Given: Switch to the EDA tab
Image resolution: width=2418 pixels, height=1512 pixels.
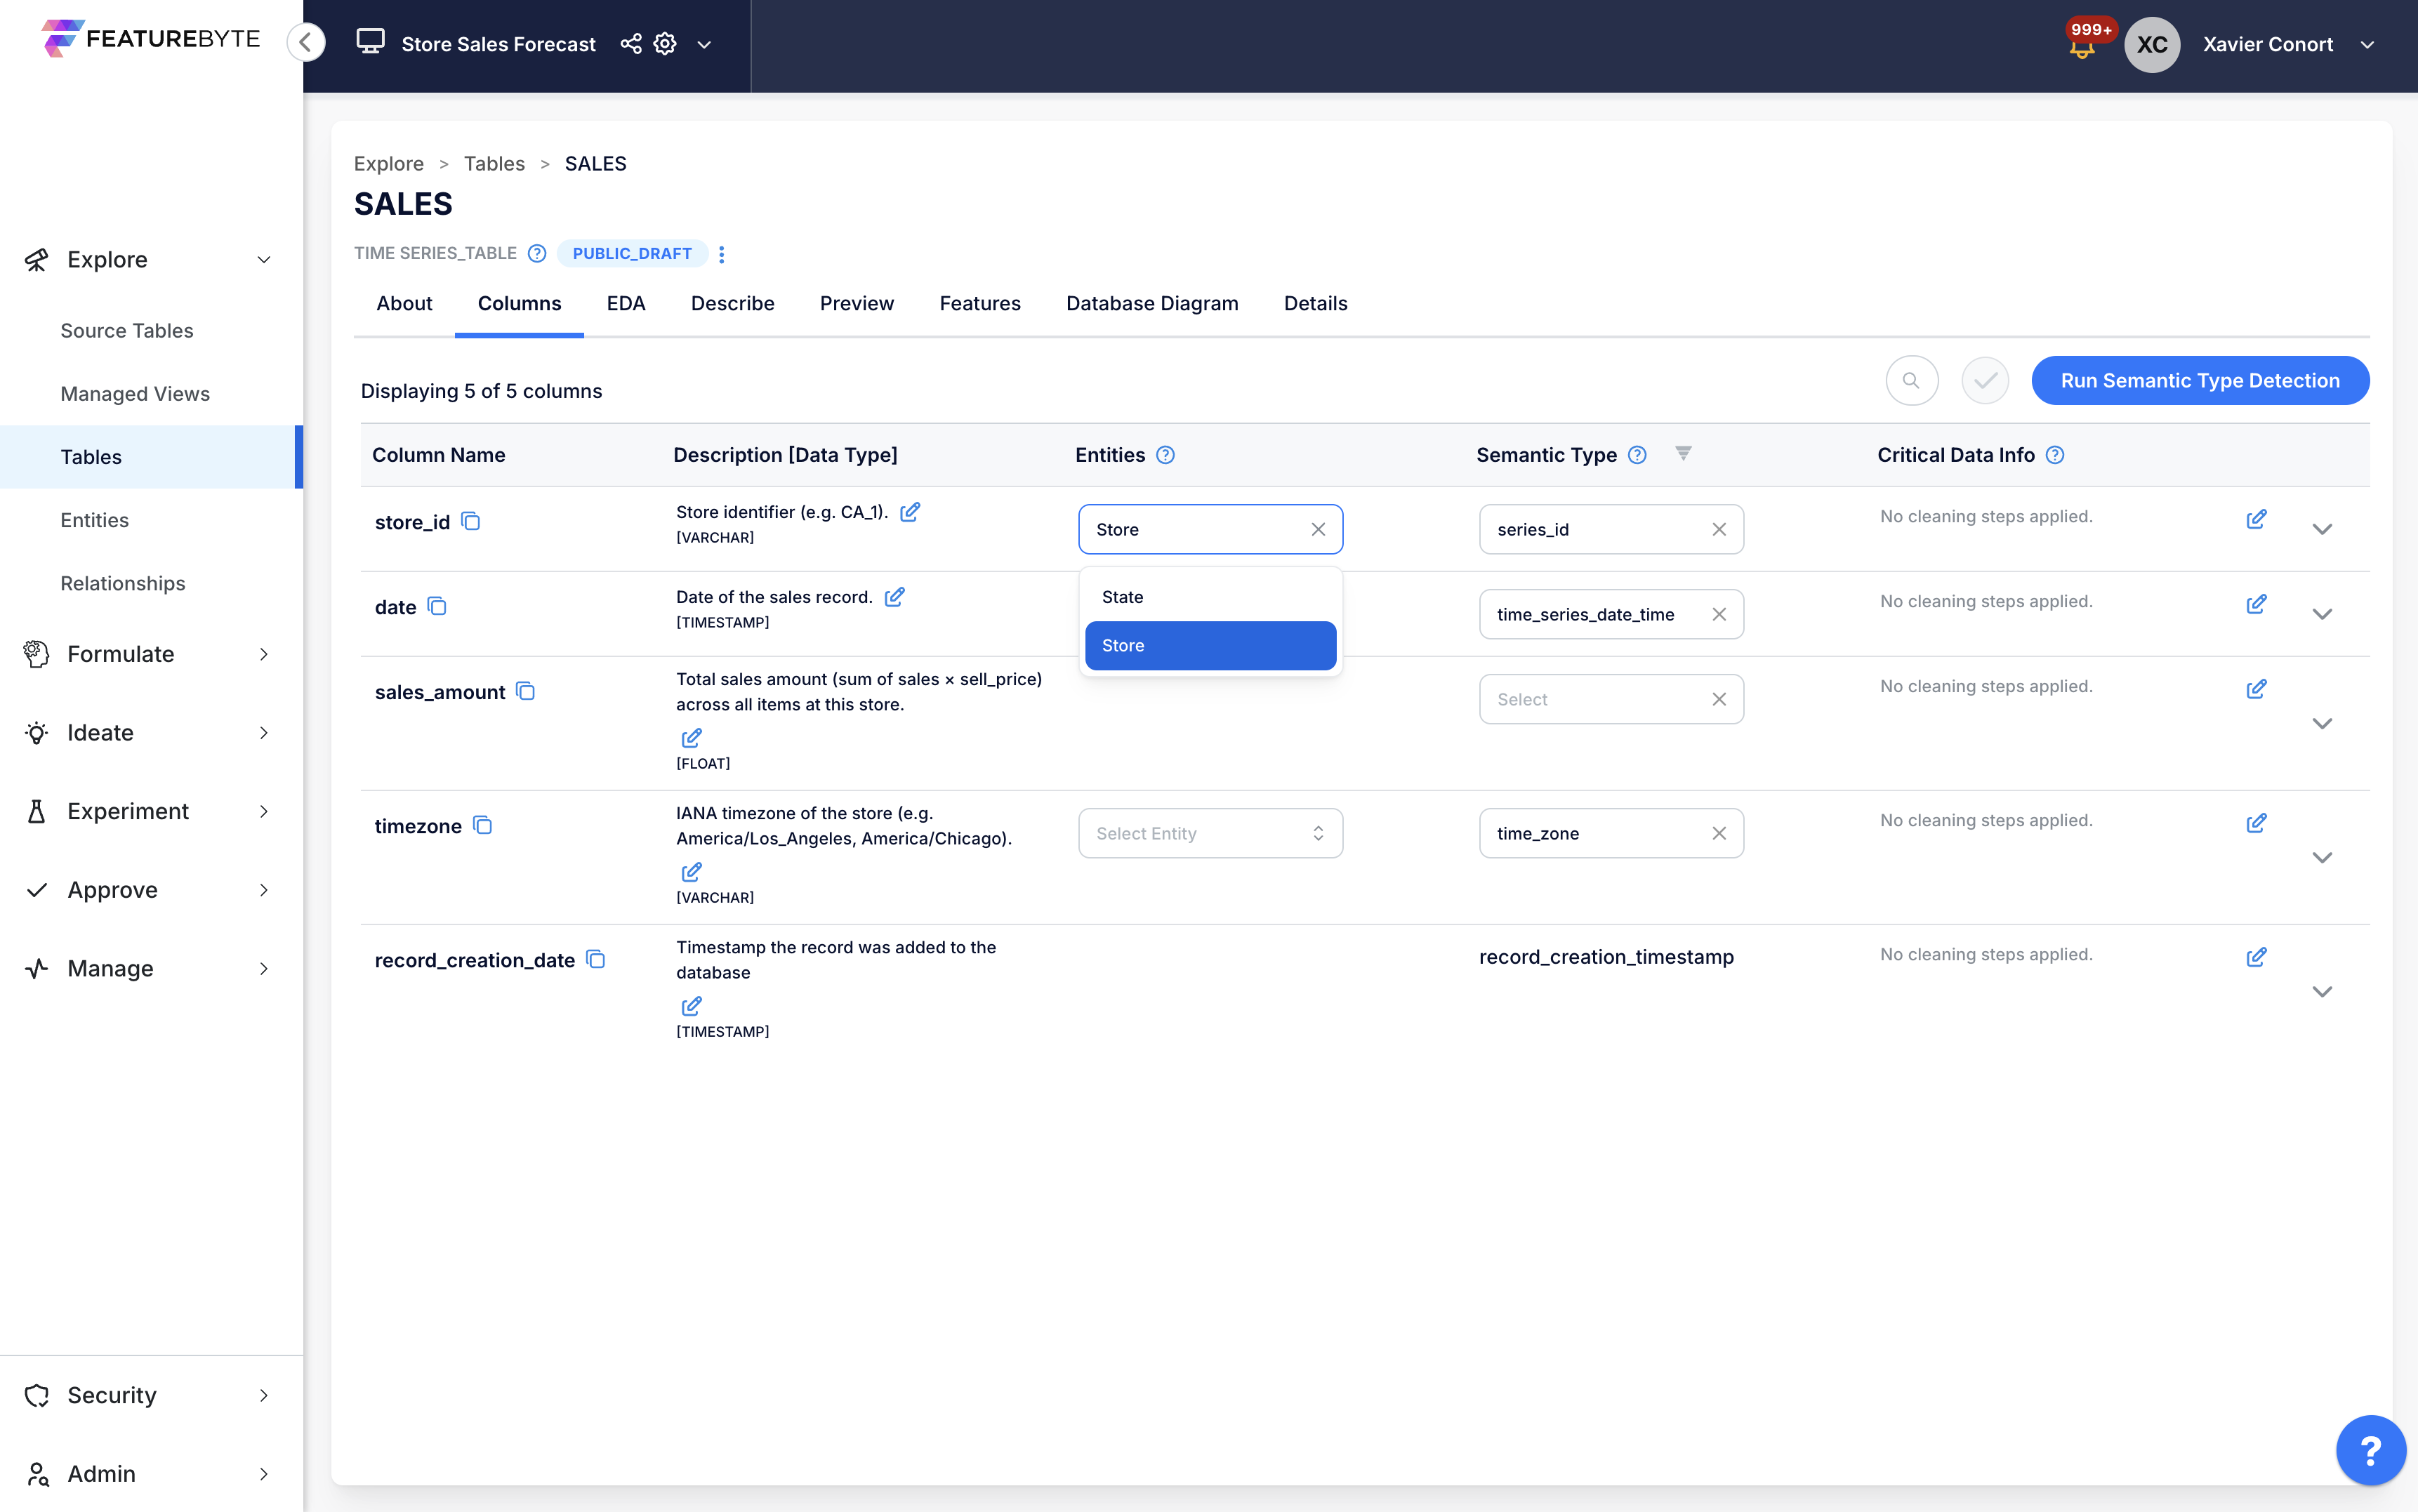Looking at the screenshot, I should (x=626, y=303).
